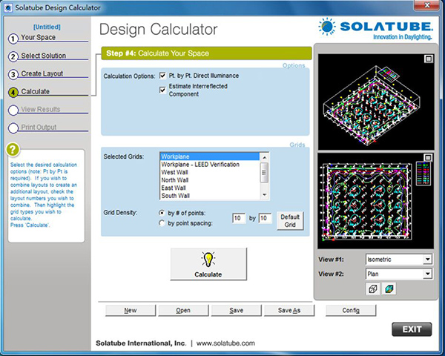The width and height of the screenshot is (445, 356).
Task: Click the step 3 circle icon
Action: 13,74
